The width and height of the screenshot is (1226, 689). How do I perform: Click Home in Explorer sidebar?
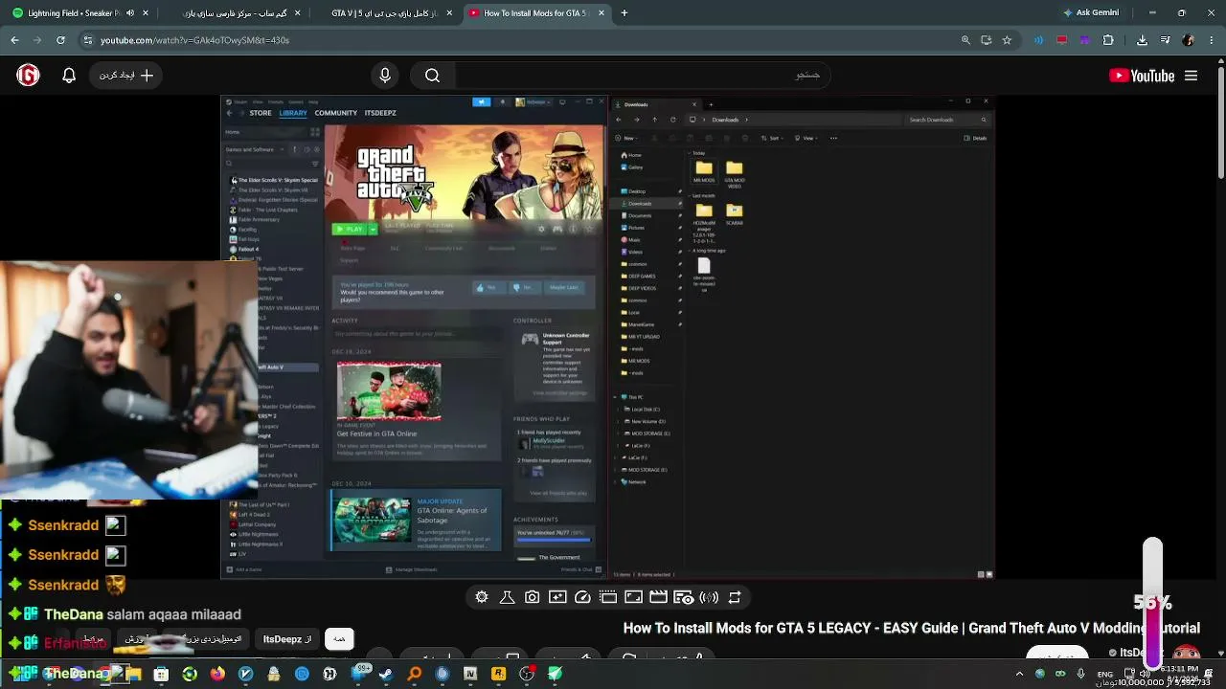(632, 155)
